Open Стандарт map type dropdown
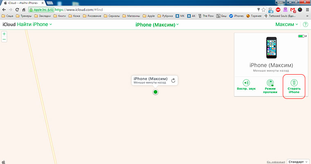Screen dimensions: 311x164 pyautogui.click(x=298, y=162)
